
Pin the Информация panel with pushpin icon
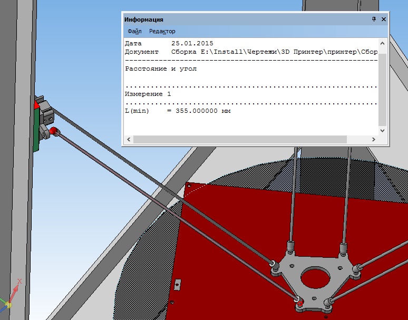click(374, 19)
